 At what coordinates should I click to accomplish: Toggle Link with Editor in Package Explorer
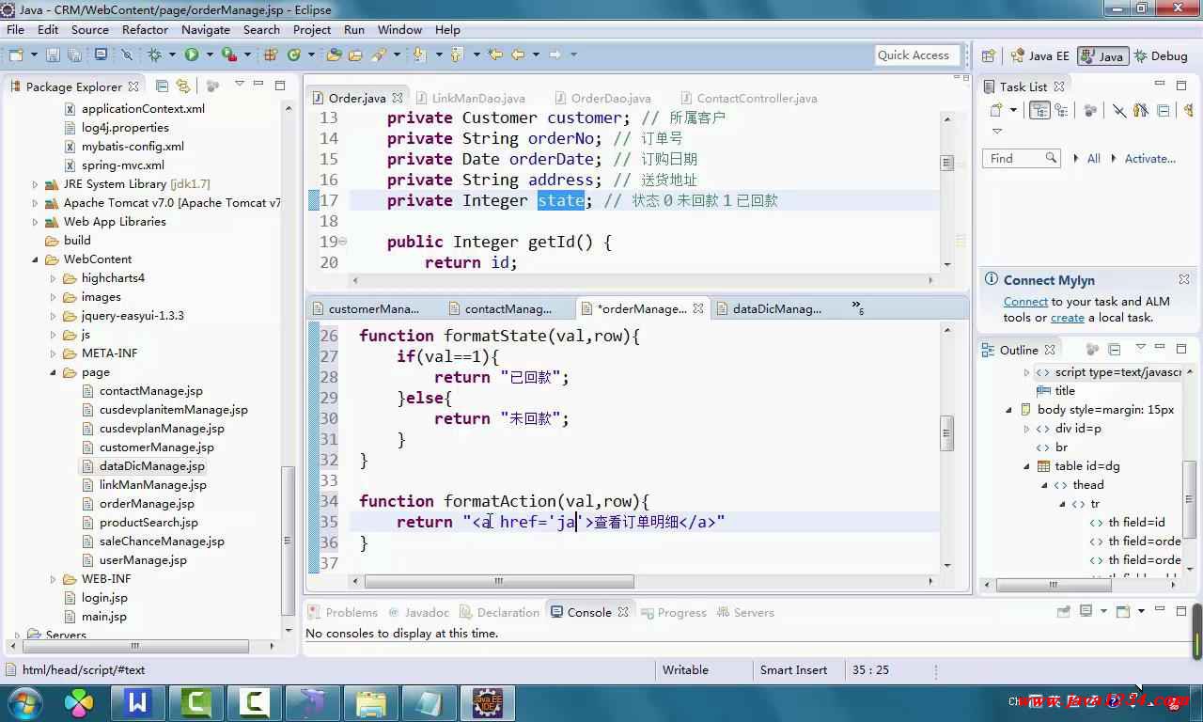tap(183, 86)
